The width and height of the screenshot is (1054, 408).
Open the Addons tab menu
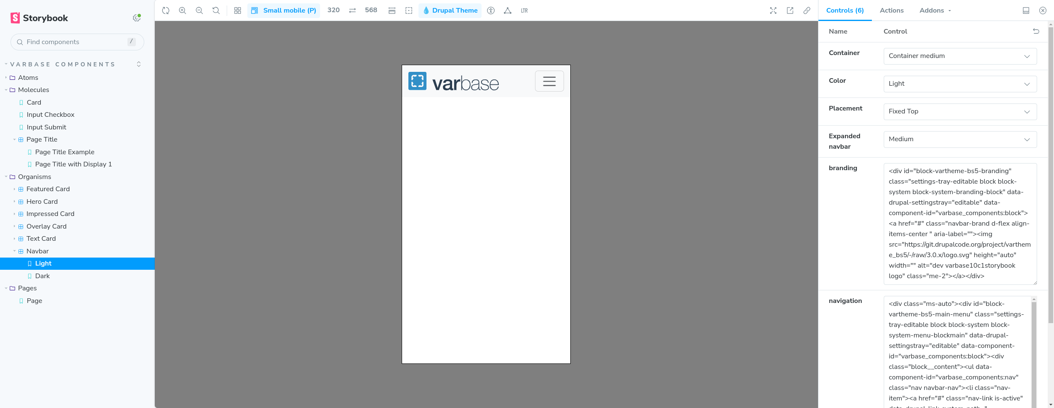coord(935,11)
